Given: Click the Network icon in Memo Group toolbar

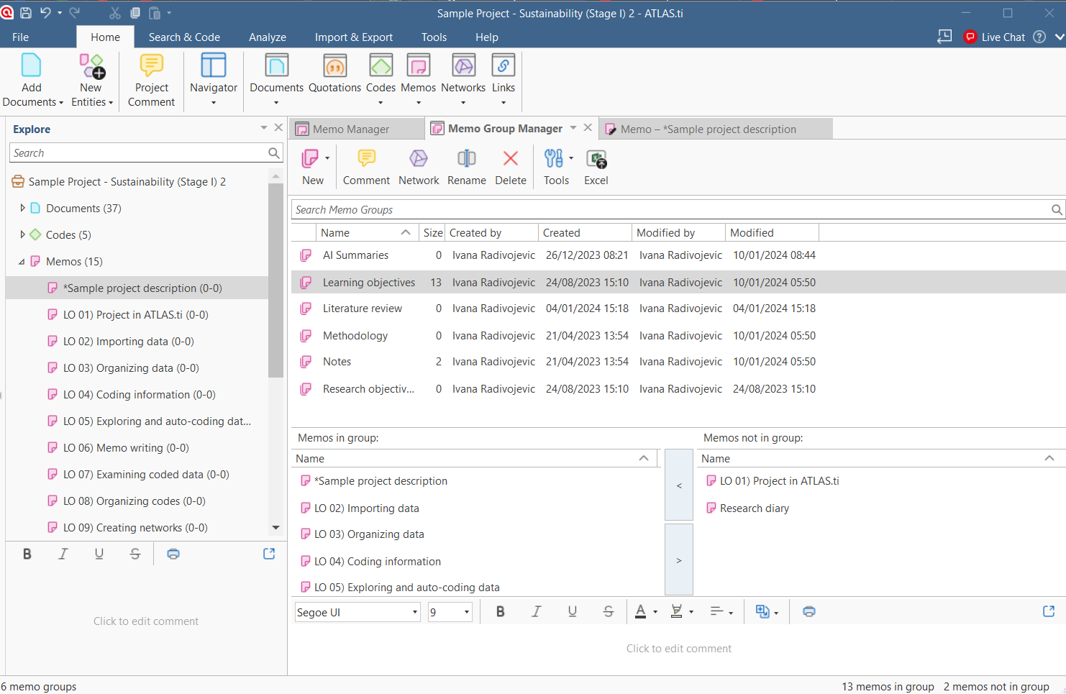Looking at the screenshot, I should pos(419,167).
